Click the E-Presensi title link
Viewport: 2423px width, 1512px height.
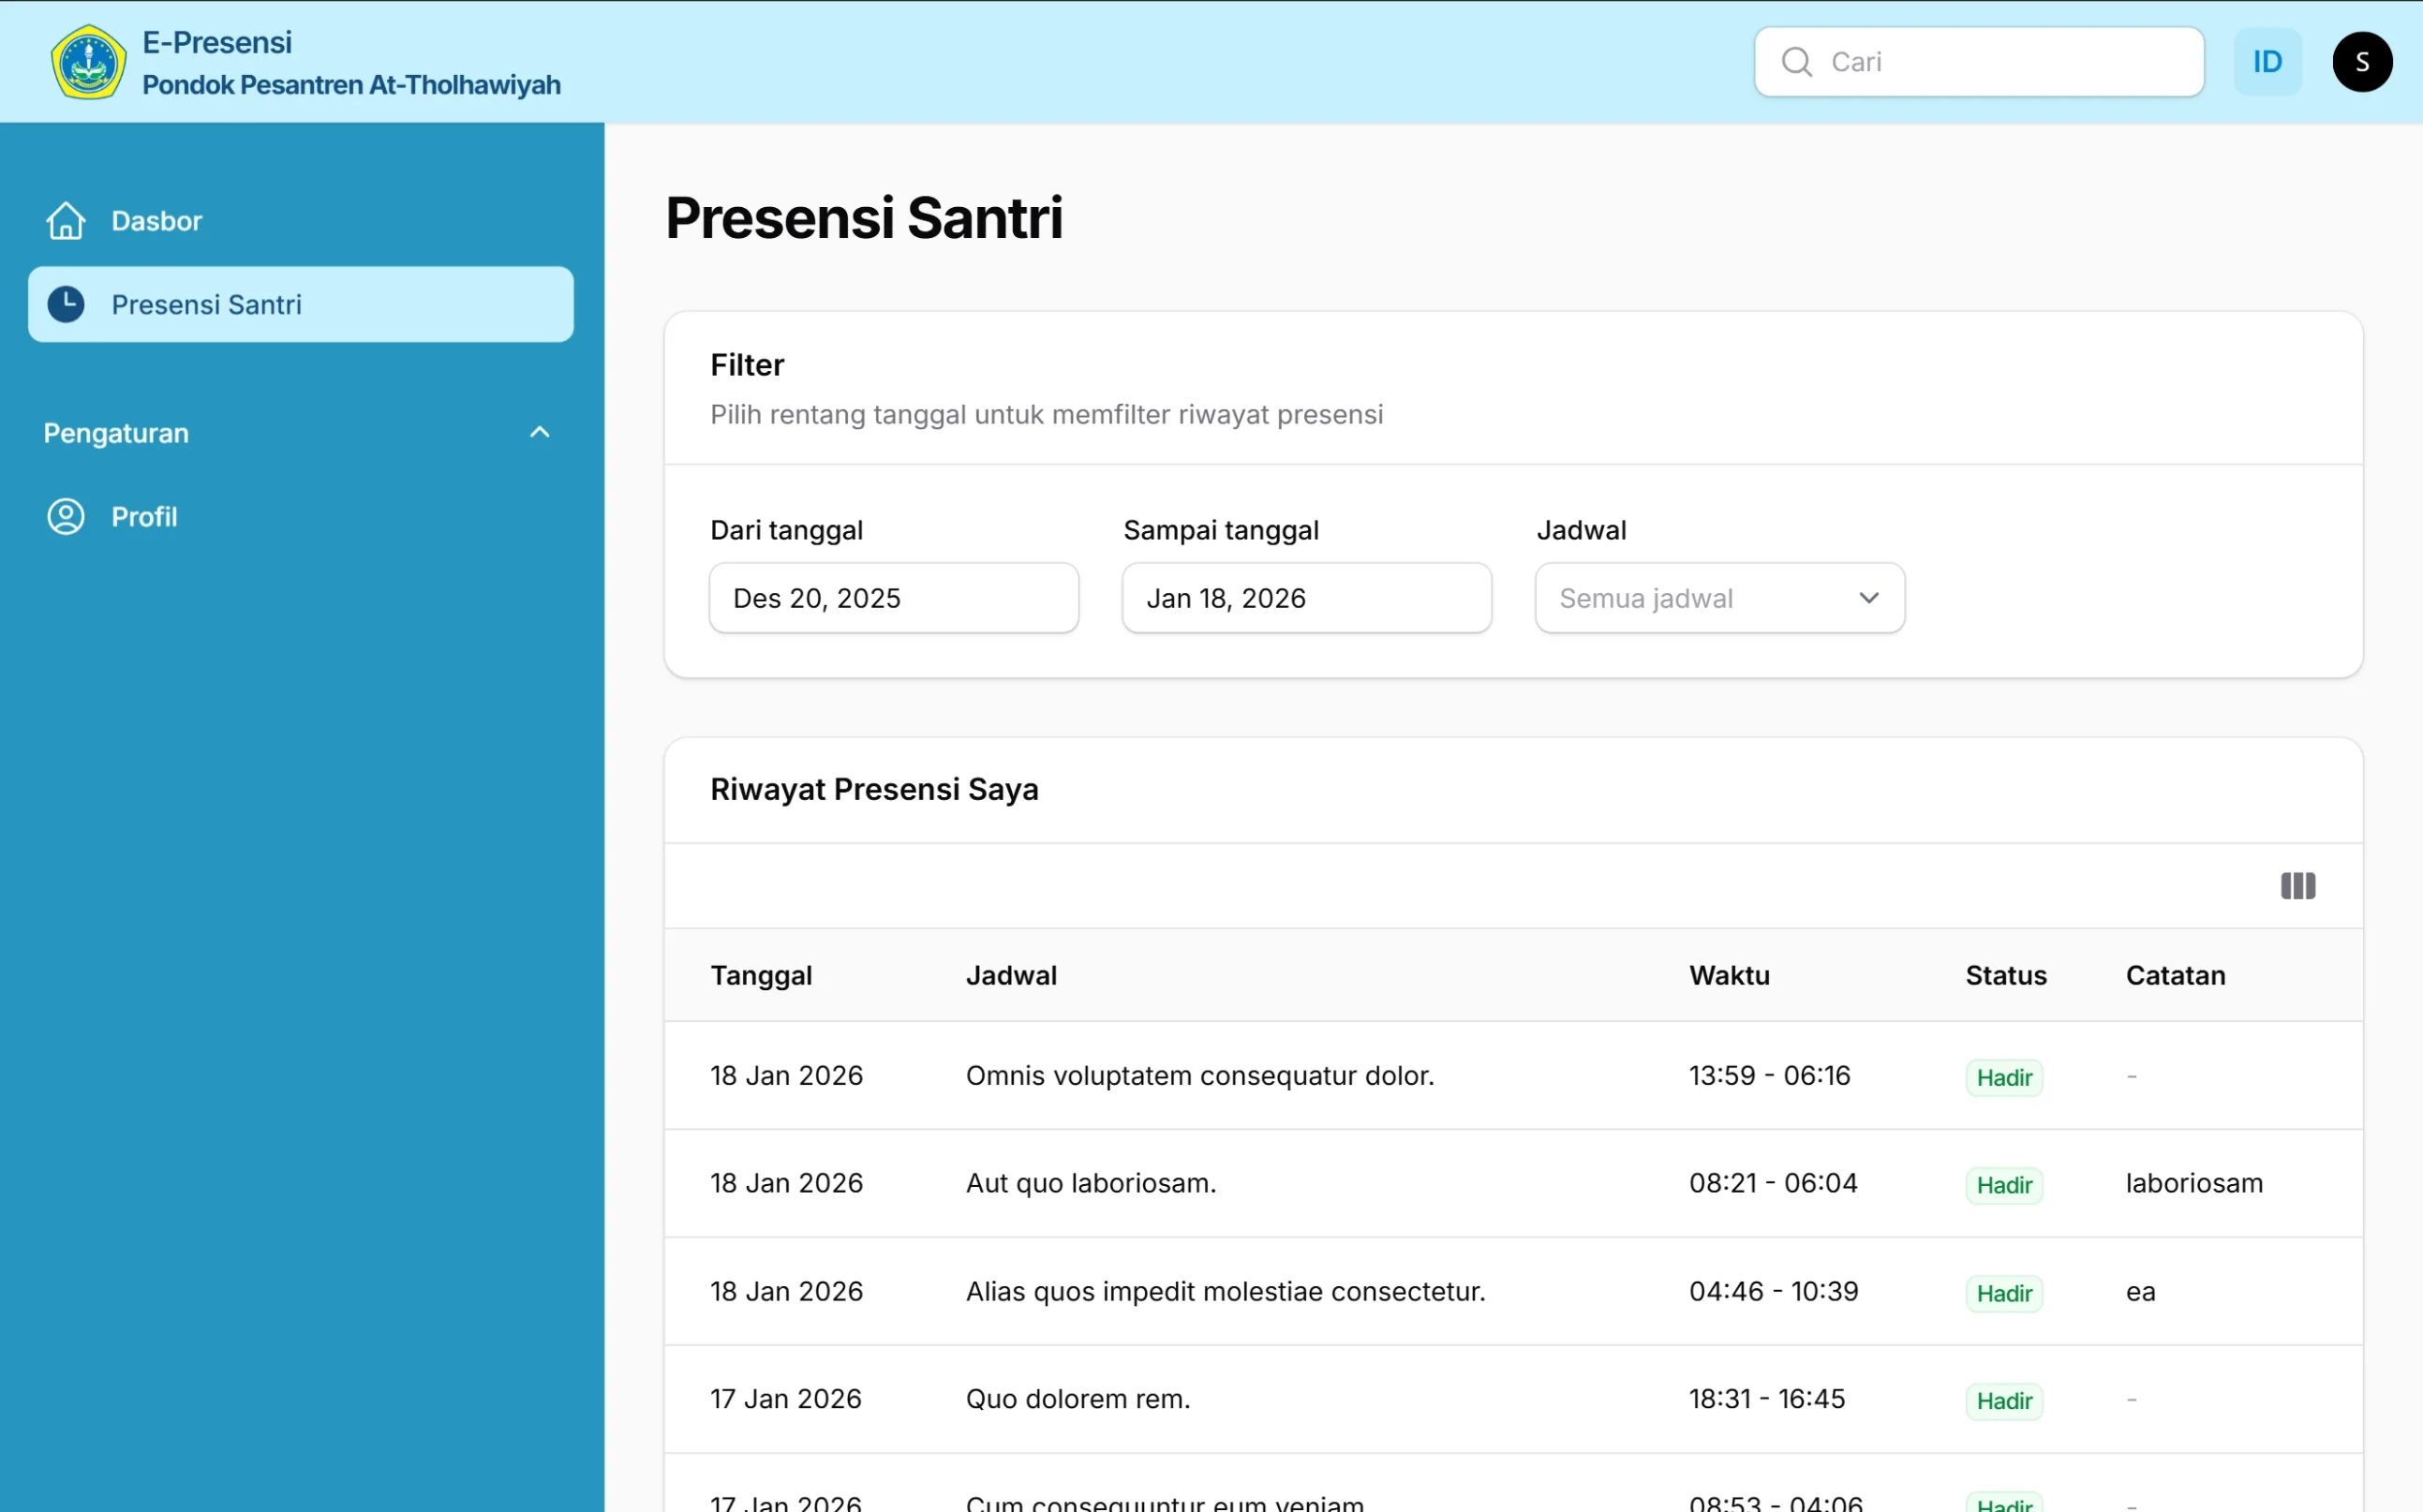217,42
